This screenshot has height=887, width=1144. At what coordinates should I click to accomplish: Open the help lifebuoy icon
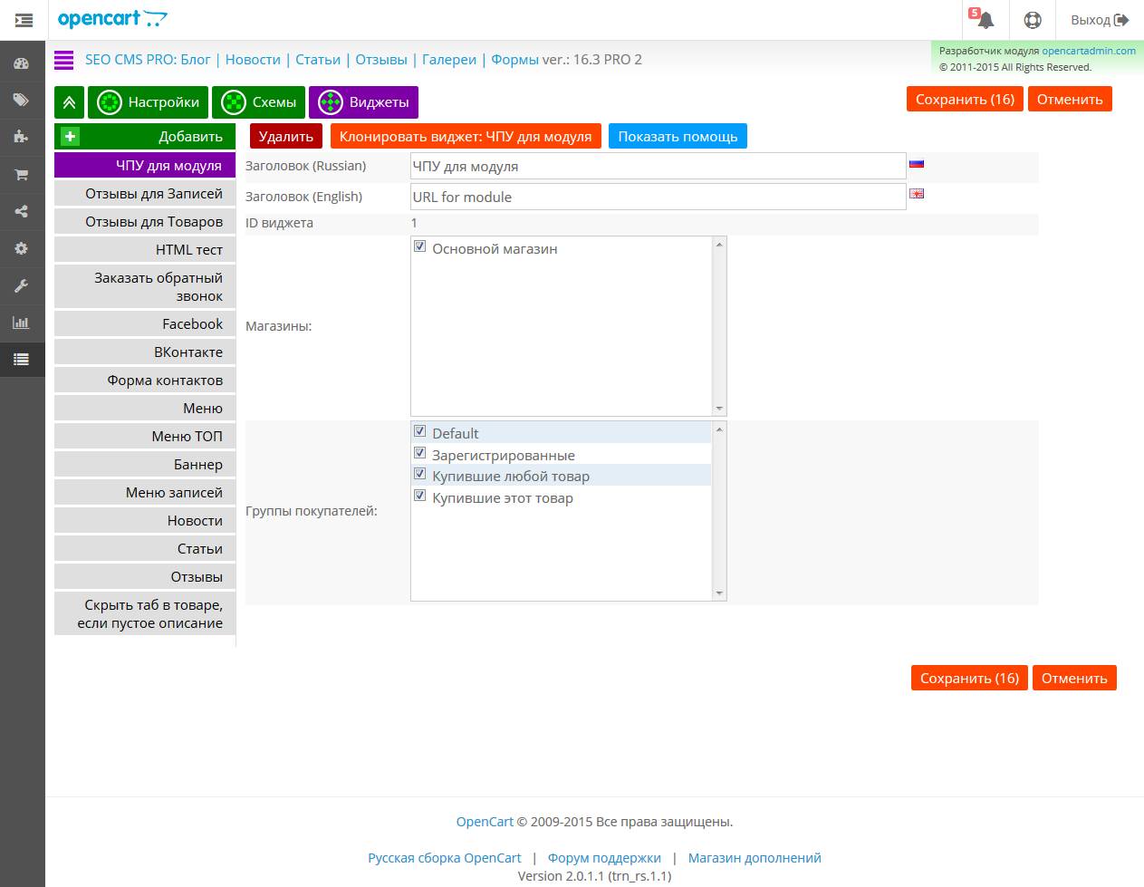click(x=1033, y=20)
